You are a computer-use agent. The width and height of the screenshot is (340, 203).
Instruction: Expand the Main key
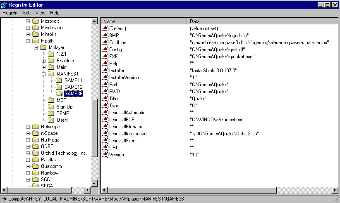pyautogui.click(x=43, y=67)
